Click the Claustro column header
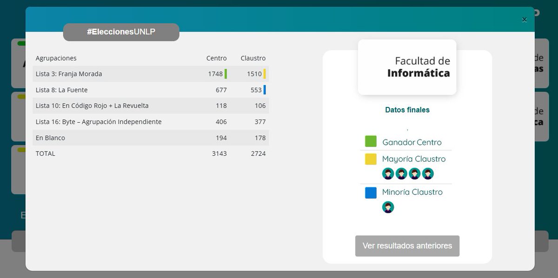 point(253,58)
